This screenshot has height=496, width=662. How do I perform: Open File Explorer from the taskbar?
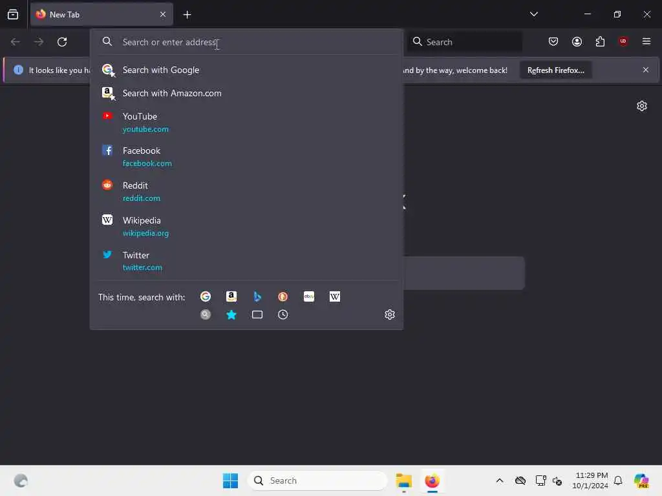[404, 480]
